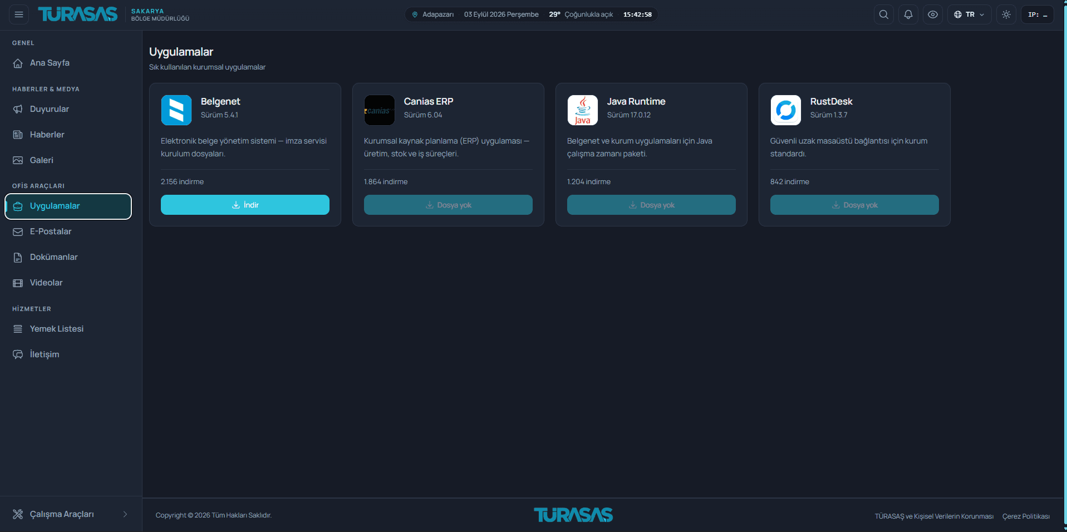Click the Belgenet app icon
1067x532 pixels.
tap(176, 110)
